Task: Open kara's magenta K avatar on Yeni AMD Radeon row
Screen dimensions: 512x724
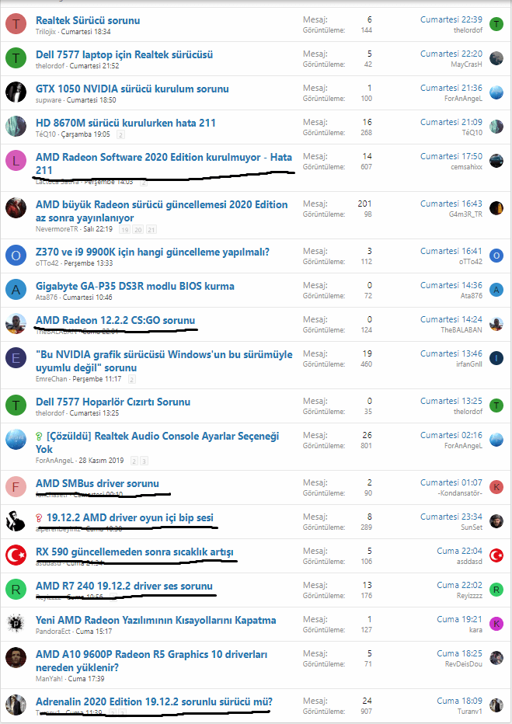Action: click(x=496, y=624)
